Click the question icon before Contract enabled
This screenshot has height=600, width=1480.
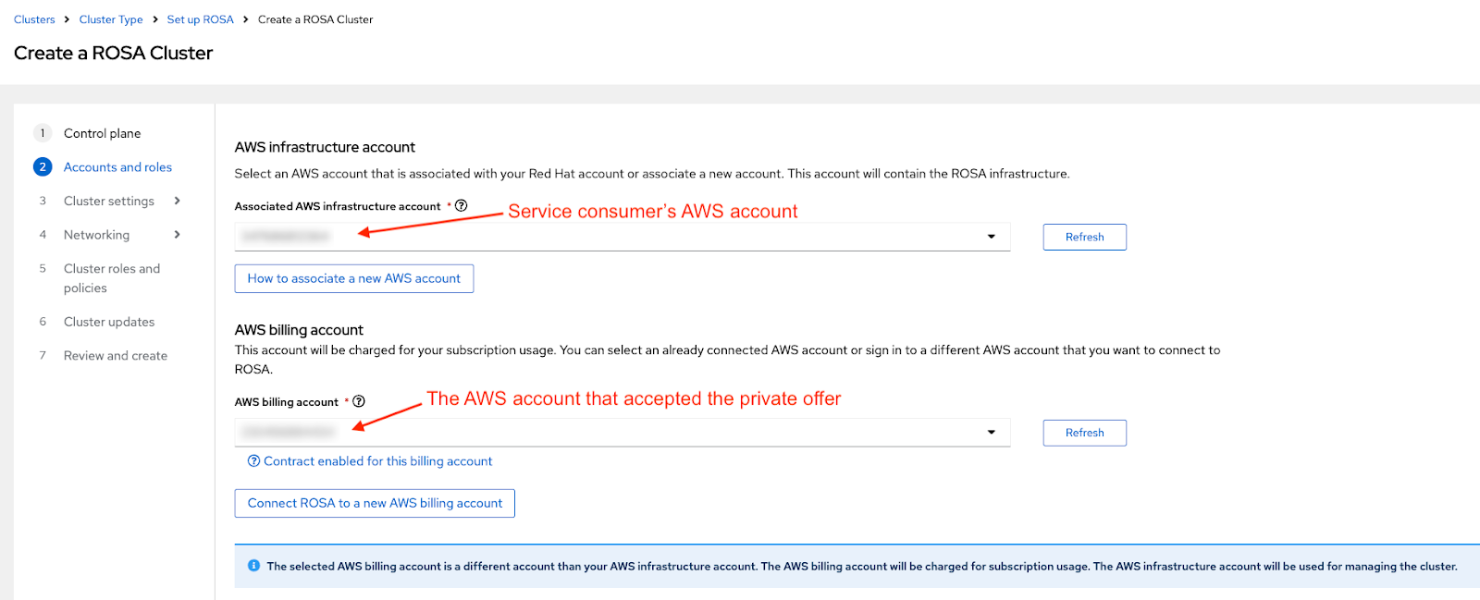(x=253, y=461)
